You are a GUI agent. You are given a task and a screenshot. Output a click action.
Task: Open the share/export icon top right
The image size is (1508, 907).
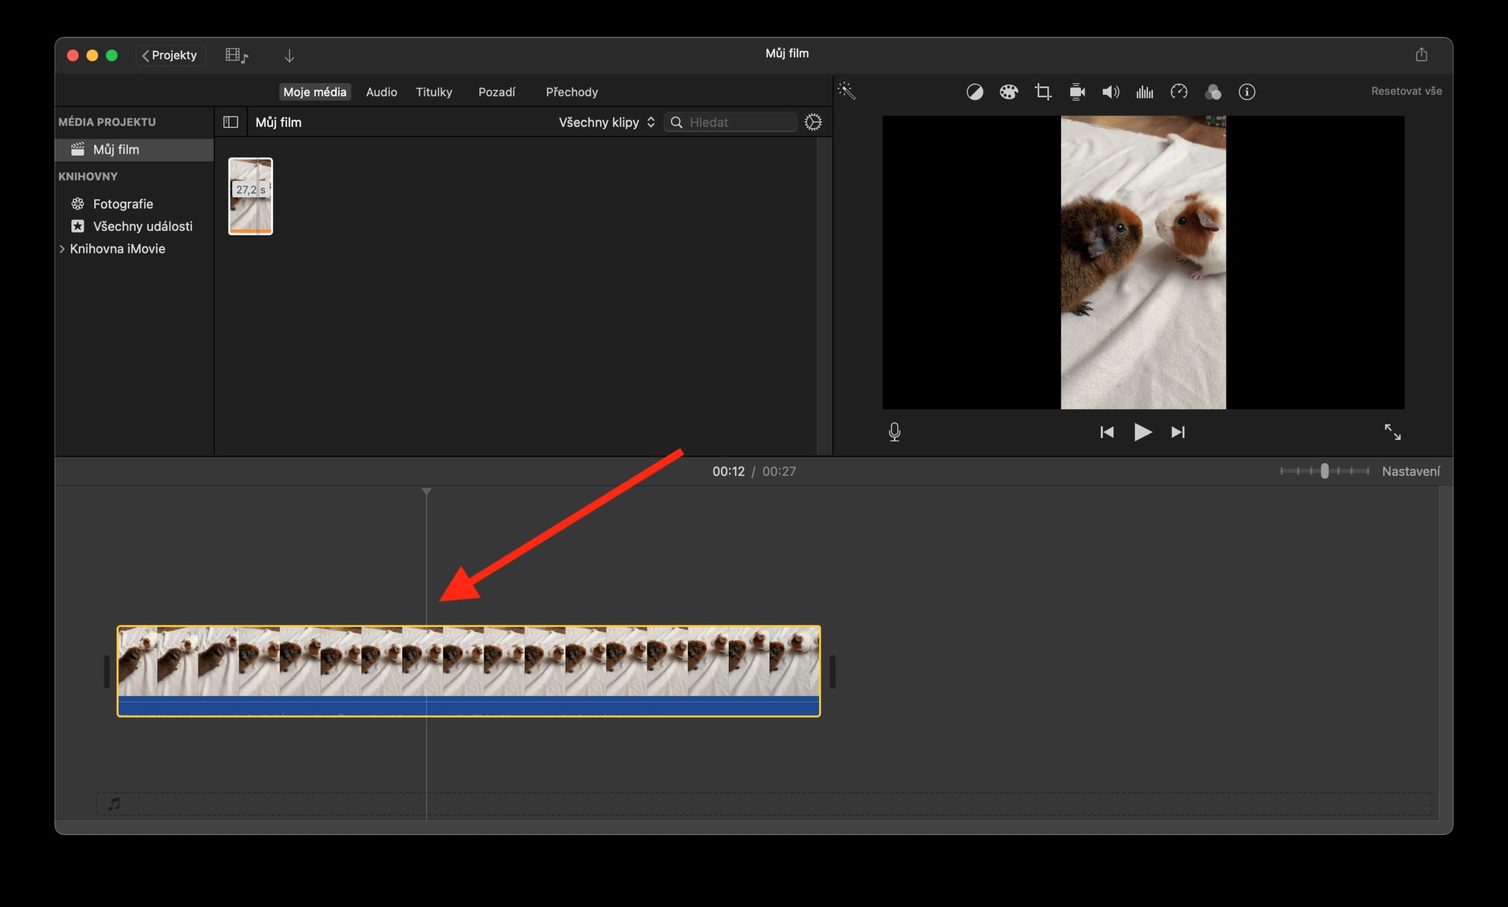1422,54
